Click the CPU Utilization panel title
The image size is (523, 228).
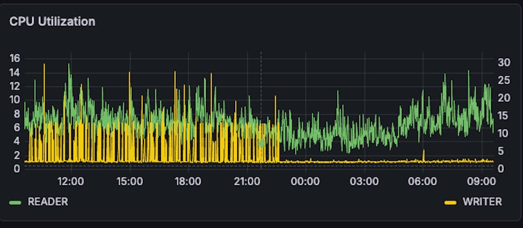tap(52, 21)
